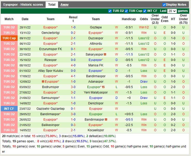Open the Last 20 games dropdown
This screenshot has width=191, height=156.
(x=172, y=11)
